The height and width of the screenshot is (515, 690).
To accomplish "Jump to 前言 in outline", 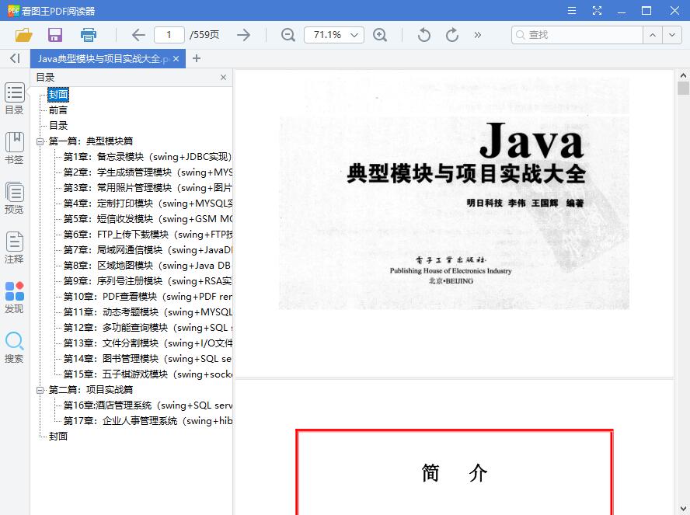I will [x=58, y=110].
